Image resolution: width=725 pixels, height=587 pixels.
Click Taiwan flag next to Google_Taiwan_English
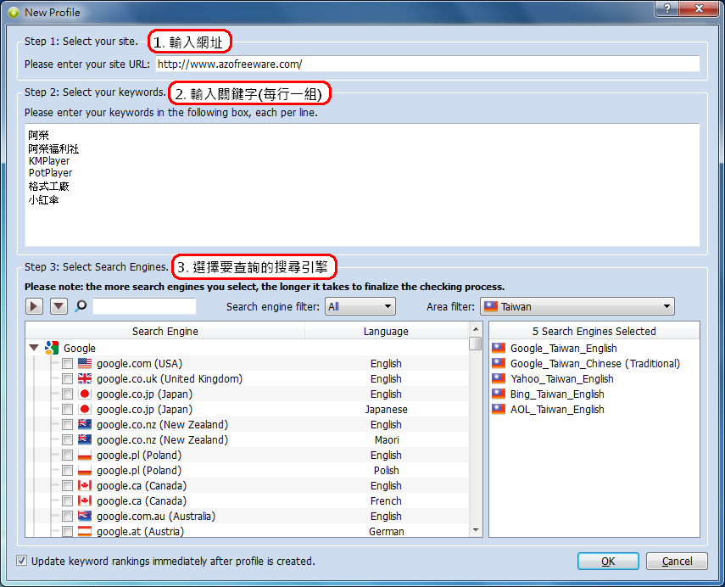pos(499,348)
